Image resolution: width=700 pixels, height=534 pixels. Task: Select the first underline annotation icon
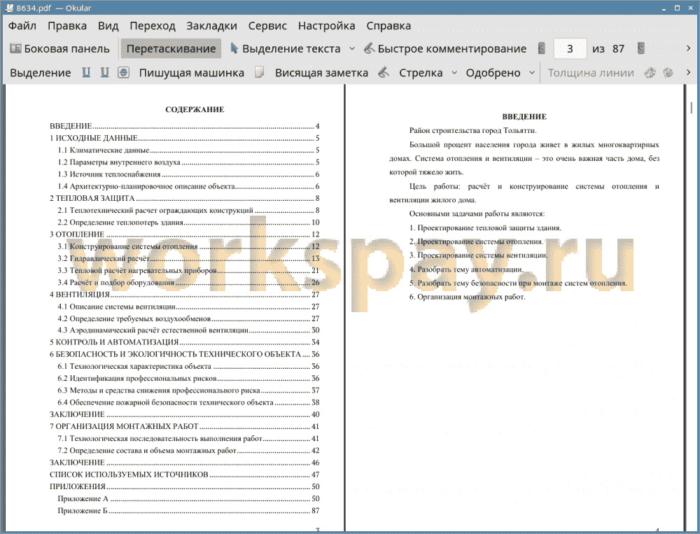pyautogui.click(x=85, y=73)
